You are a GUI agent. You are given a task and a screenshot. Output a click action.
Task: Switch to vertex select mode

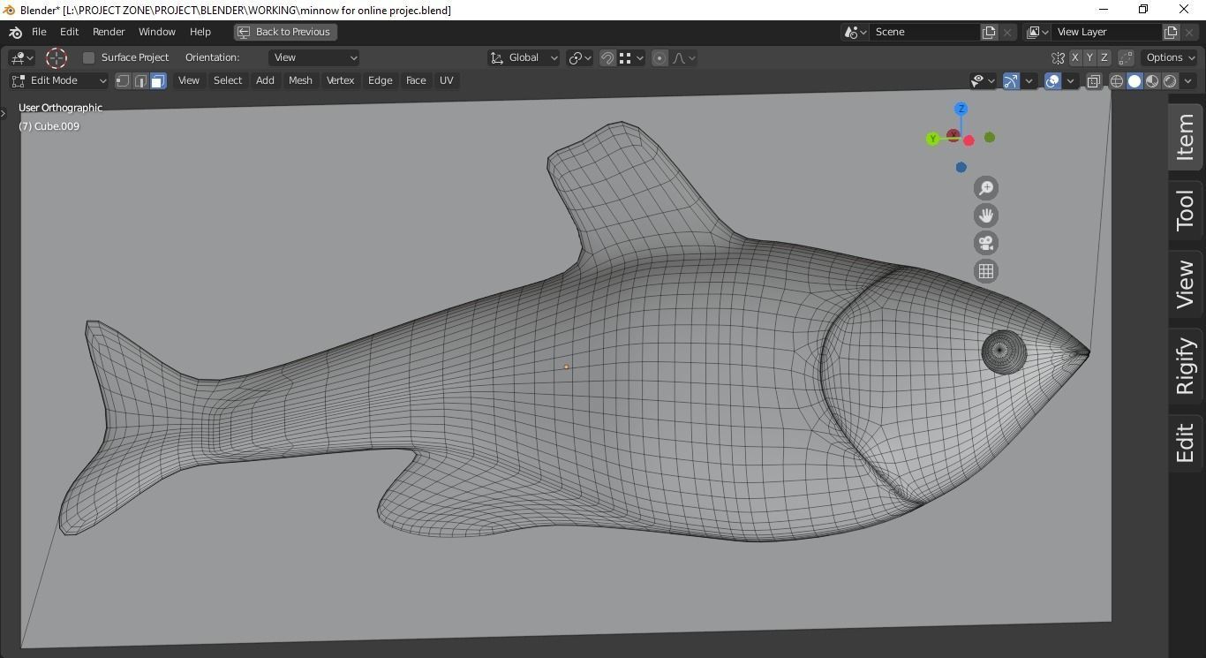(123, 80)
